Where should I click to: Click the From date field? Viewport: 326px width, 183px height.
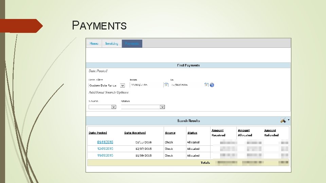pos(147,85)
